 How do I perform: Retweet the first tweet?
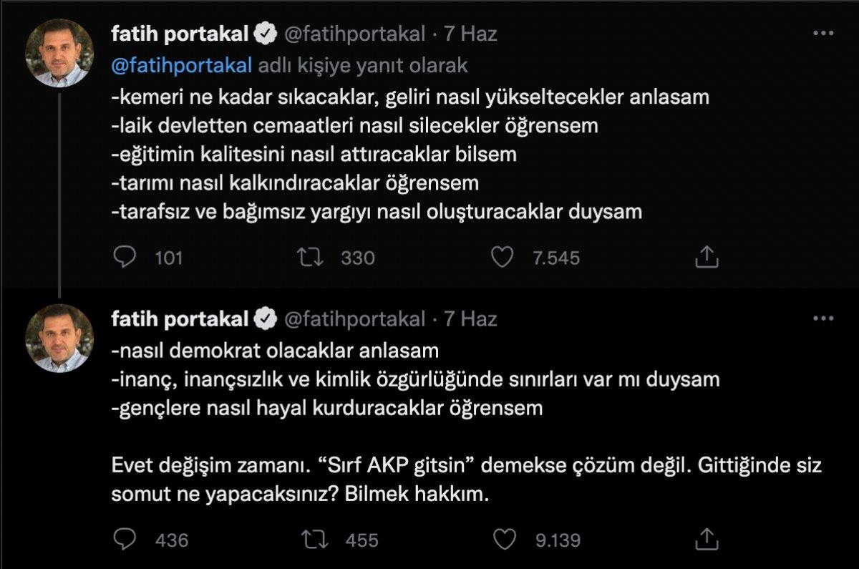309,256
